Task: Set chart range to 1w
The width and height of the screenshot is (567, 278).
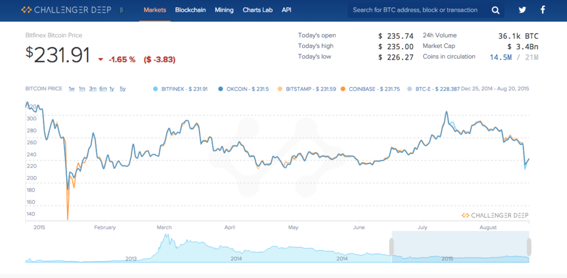Action: click(x=71, y=89)
